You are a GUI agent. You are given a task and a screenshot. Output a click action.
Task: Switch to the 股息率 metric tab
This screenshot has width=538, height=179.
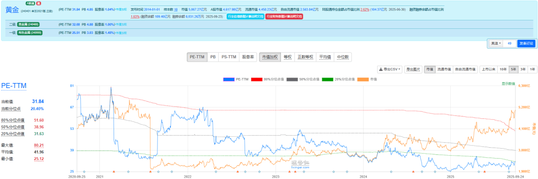[248, 57]
